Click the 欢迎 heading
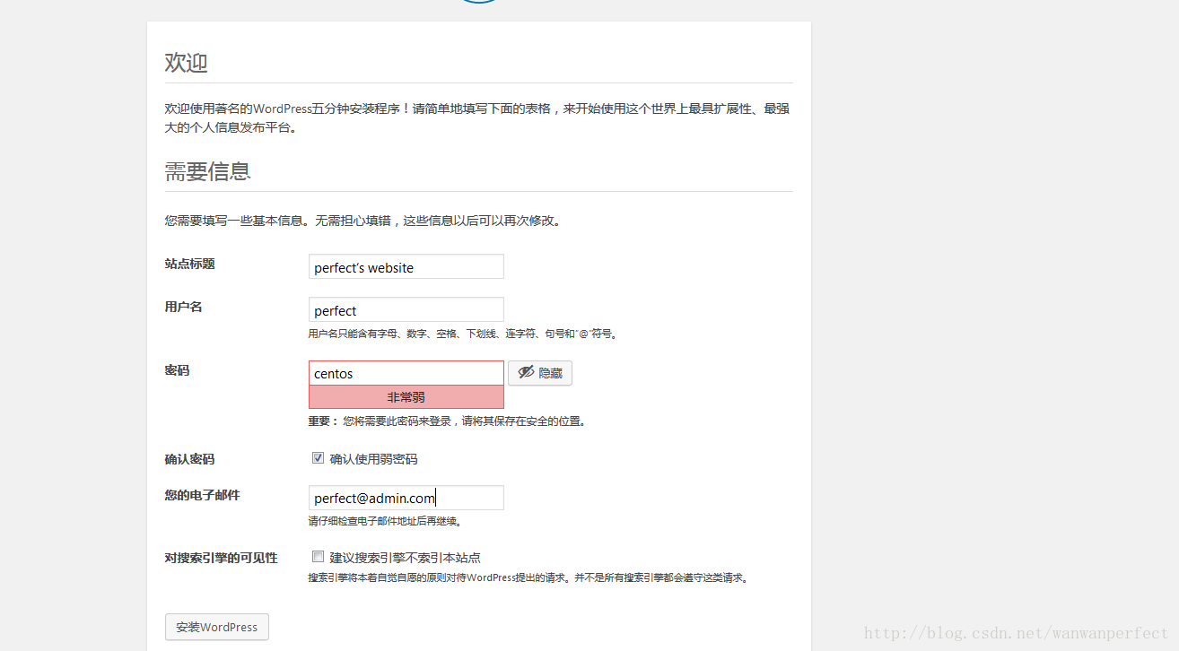 (x=186, y=63)
